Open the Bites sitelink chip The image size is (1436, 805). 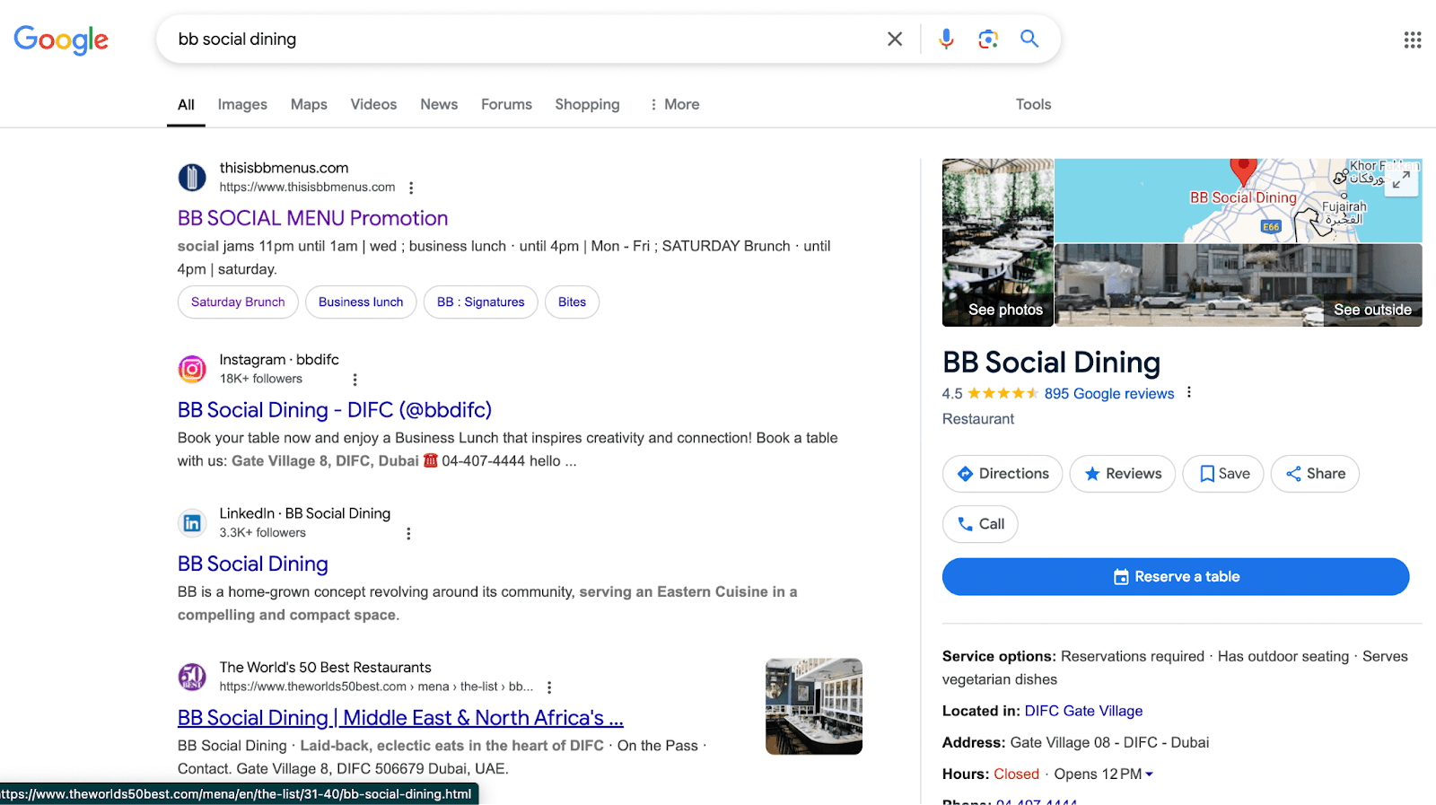coord(572,302)
